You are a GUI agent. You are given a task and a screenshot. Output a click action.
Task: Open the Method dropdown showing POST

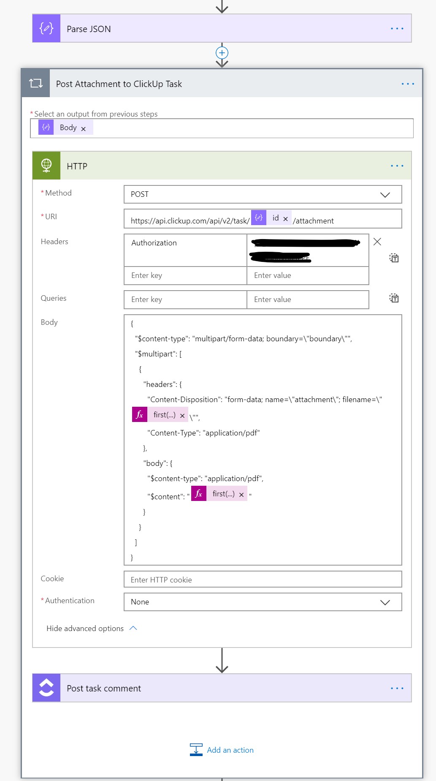tap(263, 194)
